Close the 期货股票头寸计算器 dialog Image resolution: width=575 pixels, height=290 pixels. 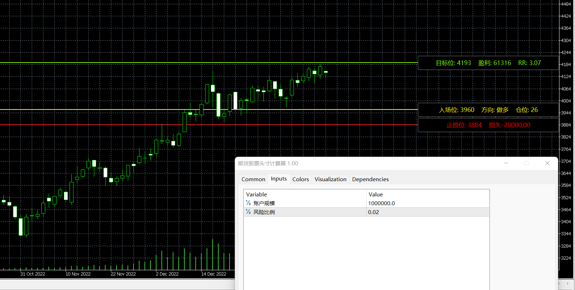click(x=547, y=163)
